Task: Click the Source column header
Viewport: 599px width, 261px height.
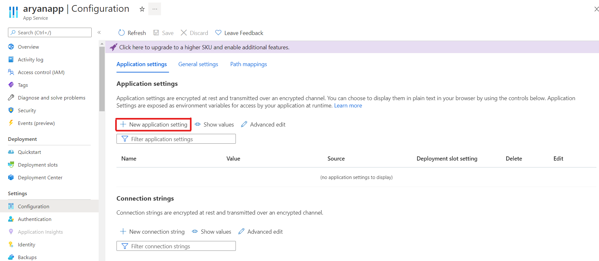Action: pyautogui.click(x=336, y=158)
